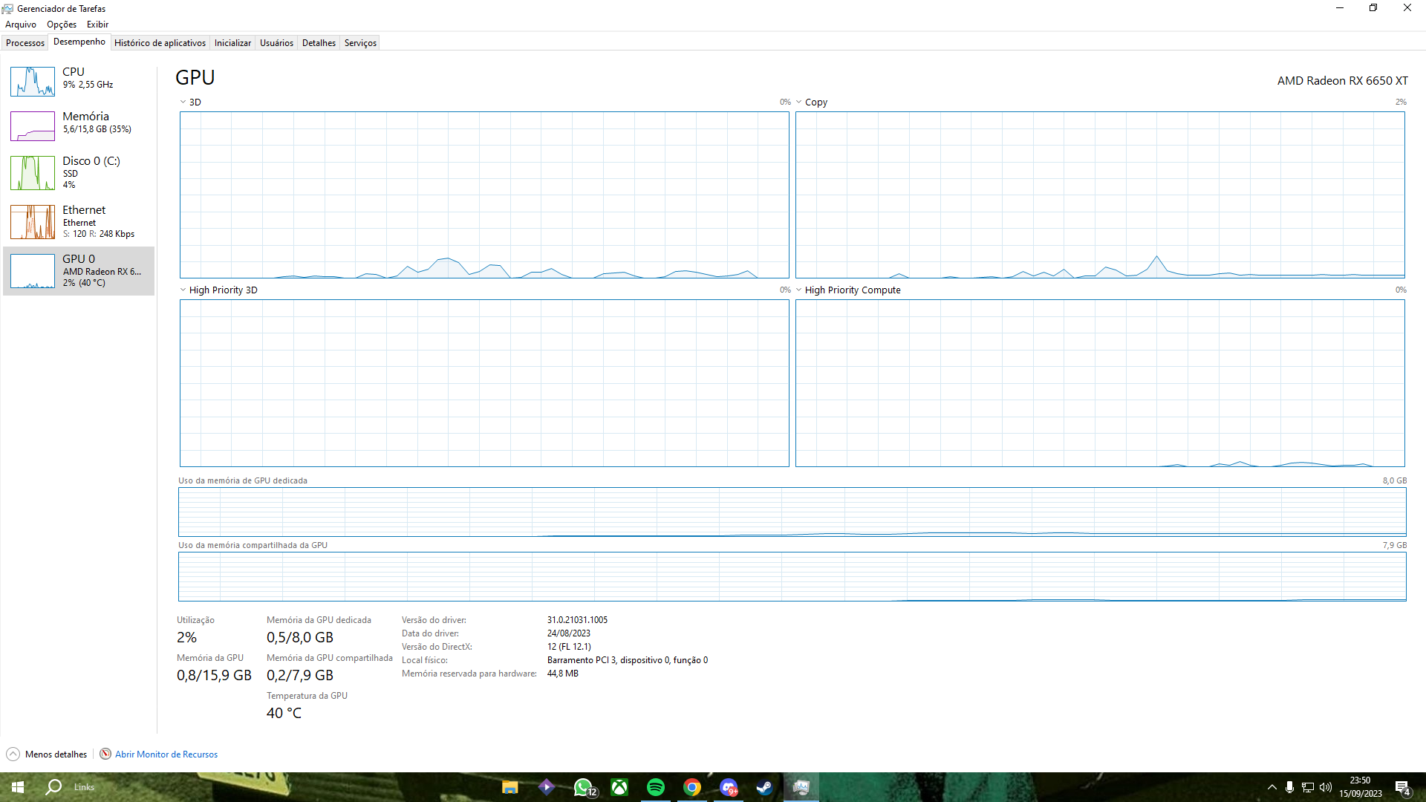Click driver version 31.0.21031.1005
The height and width of the screenshot is (802, 1426).
coord(577,620)
